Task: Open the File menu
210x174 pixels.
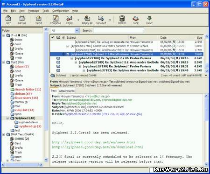Action: 5,11
